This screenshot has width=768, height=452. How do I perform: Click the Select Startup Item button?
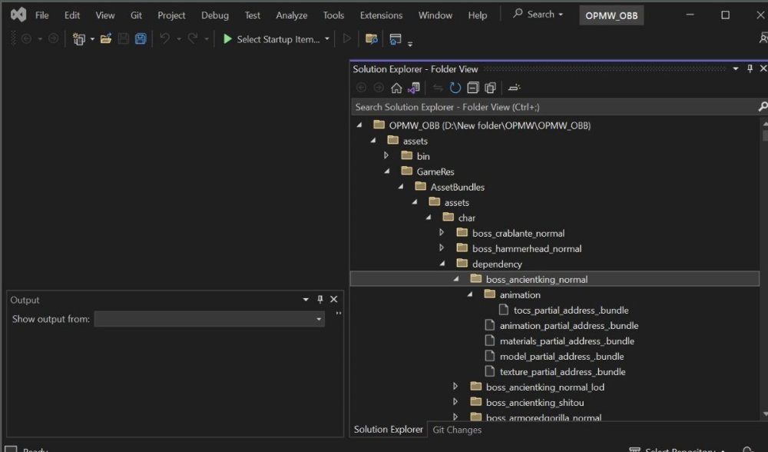277,39
